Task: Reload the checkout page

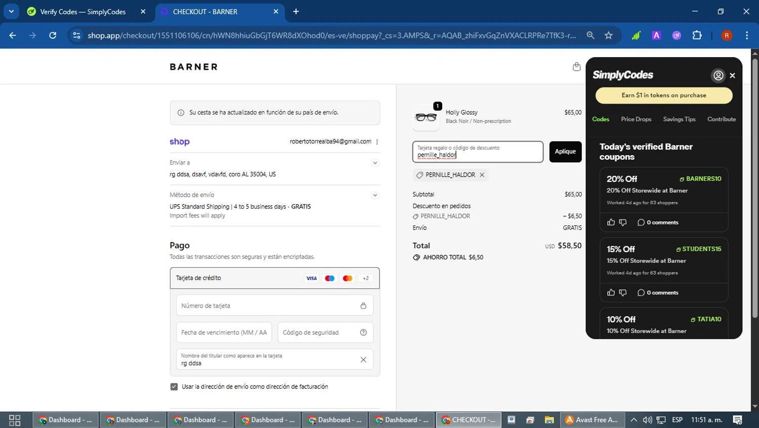Action: click(53, 35)
